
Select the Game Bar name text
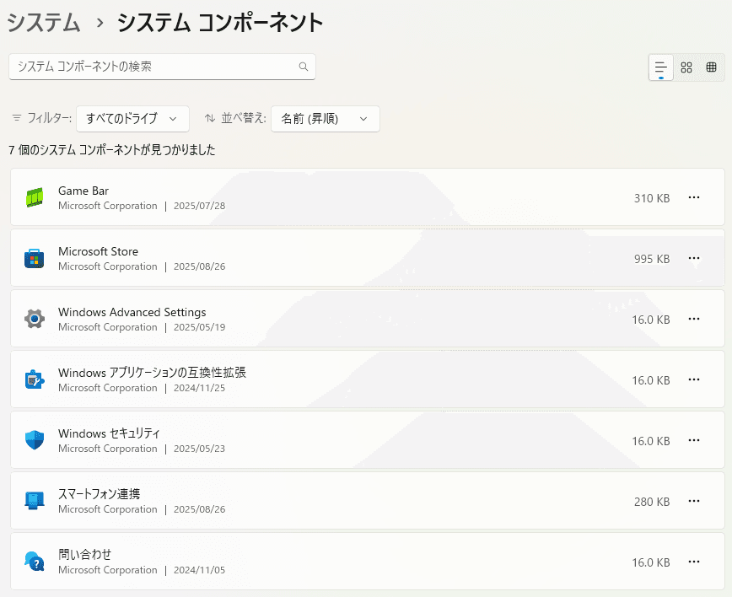[x=83, y=191]
